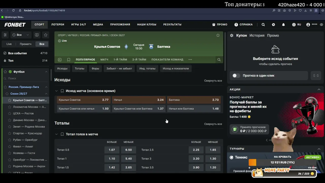325x183 pixels.
Task: Open site settings gear in top bar
Action: point(273,24)
